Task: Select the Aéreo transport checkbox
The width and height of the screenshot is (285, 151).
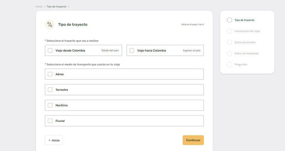Action: coord(50,74)
